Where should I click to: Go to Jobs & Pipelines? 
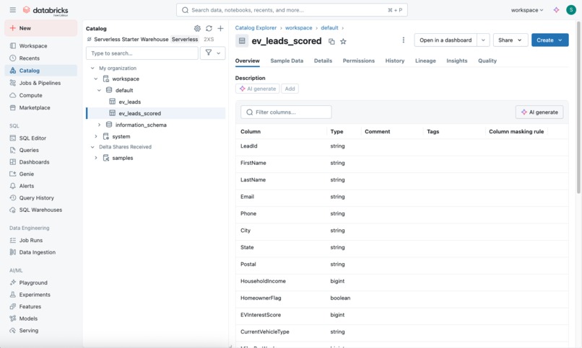pyautogui.click(x=41, y=83)
